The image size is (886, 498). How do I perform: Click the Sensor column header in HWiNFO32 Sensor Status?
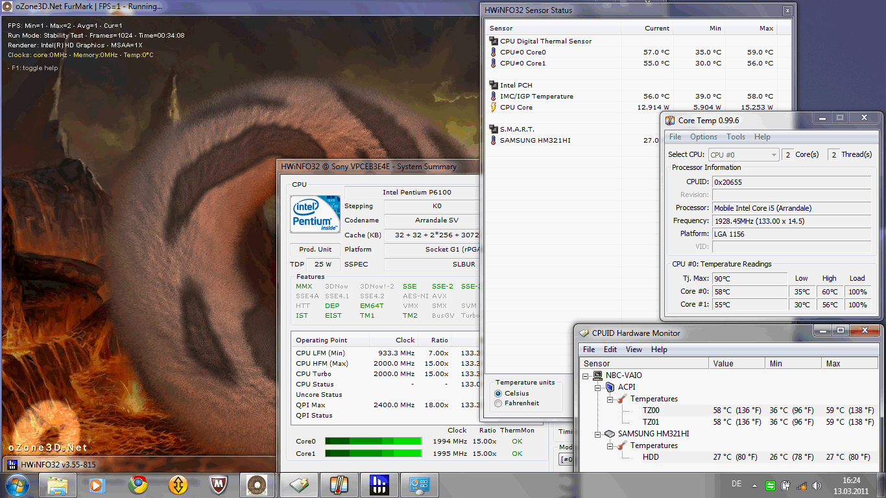553,29
